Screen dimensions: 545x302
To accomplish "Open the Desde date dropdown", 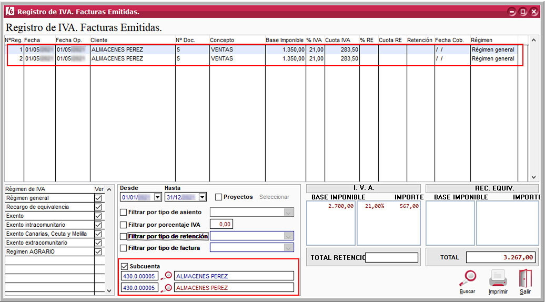I will 157,197.
